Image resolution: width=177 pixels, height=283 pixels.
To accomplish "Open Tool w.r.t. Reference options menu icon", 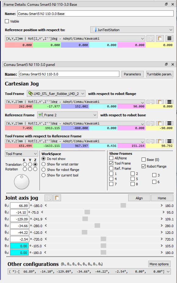I will coord(169,141).
